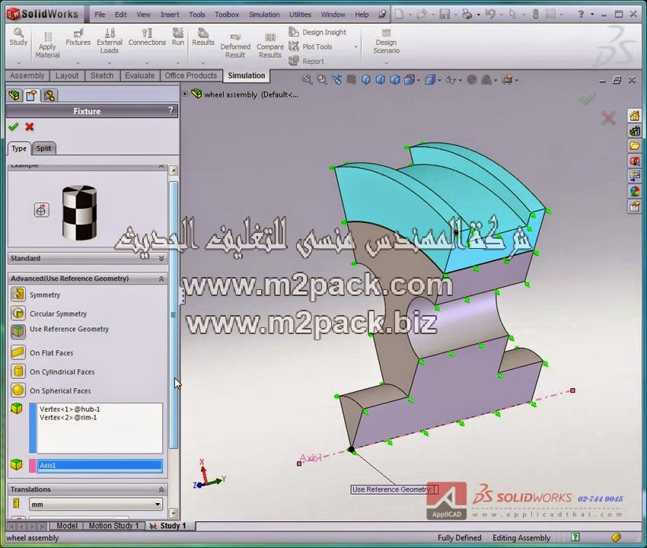The width and height of the screenshot is (647, 548).
Task: Toggle the example preview view icon
Action: (x=41, y=210)
